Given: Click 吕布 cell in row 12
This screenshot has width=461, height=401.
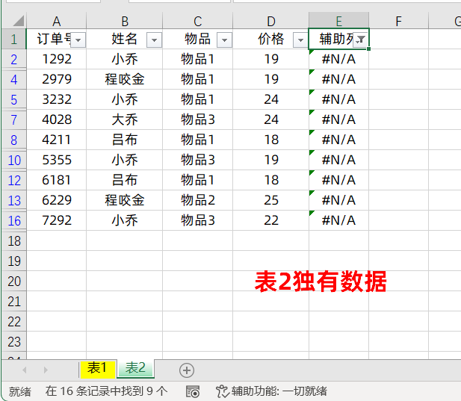Looking at the screenshot, I should tap(124, 180).
